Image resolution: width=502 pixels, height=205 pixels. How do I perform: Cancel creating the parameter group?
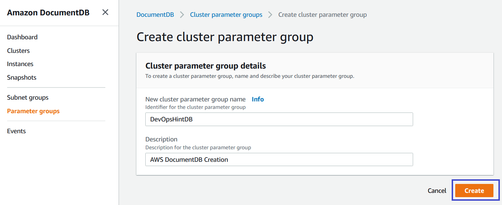(437, 191)
